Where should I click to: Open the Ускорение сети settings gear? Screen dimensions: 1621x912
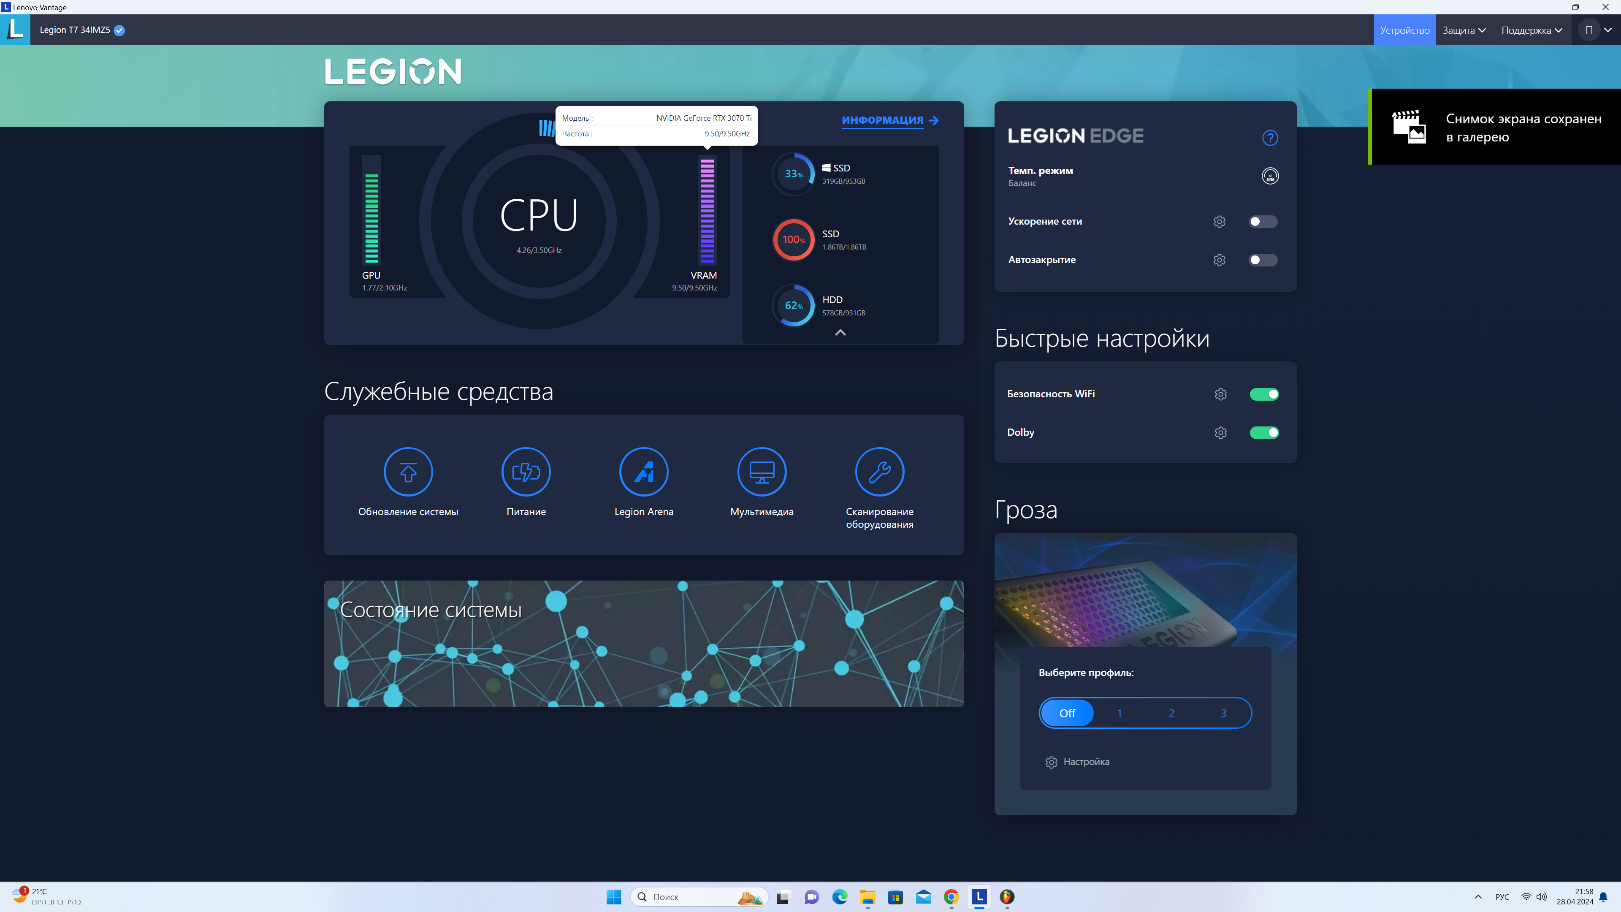[x=1219, y=222]
